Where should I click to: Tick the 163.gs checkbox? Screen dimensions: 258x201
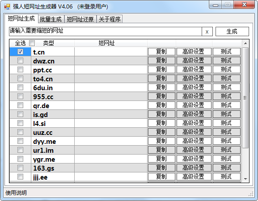click(21, 167)
